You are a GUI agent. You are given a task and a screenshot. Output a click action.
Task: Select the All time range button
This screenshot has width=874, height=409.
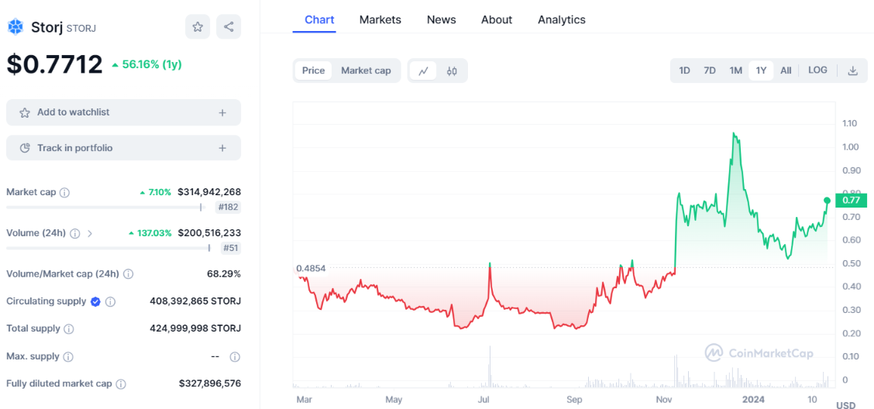(x=786, y=70)
